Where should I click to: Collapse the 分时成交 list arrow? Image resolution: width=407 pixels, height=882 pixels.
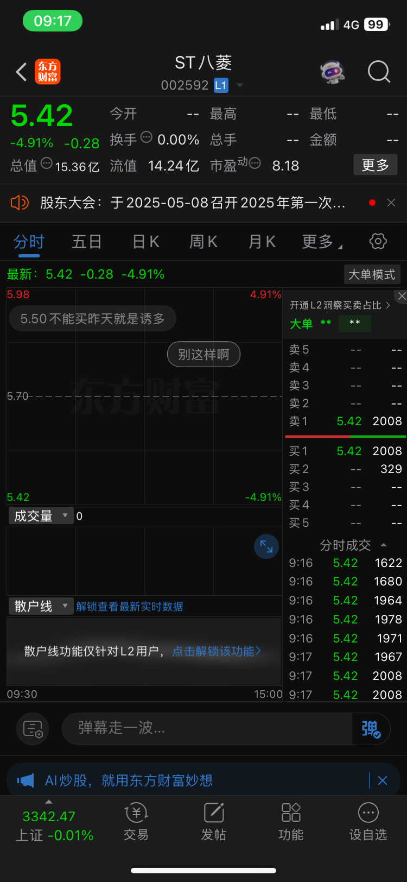pyautogui.click(x=384, y=545)
